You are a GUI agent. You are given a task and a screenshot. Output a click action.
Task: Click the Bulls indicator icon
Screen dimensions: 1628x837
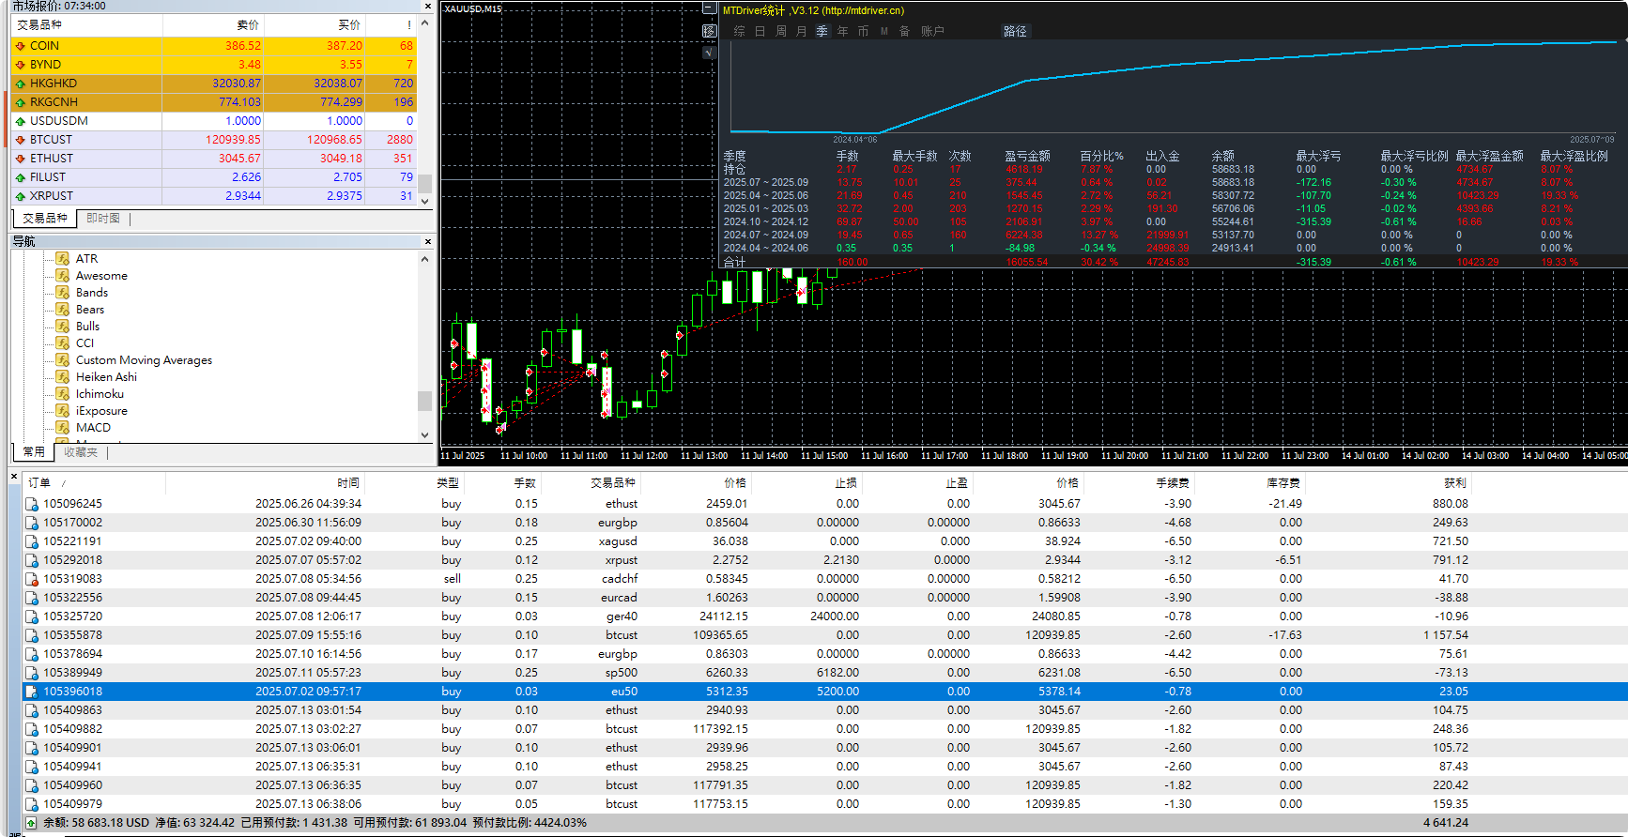coord(63,326)
